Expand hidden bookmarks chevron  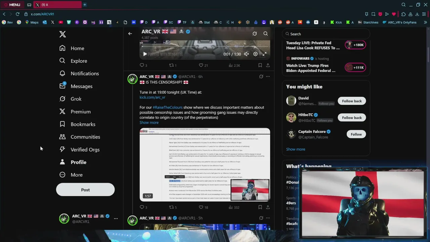click(425, 23)
